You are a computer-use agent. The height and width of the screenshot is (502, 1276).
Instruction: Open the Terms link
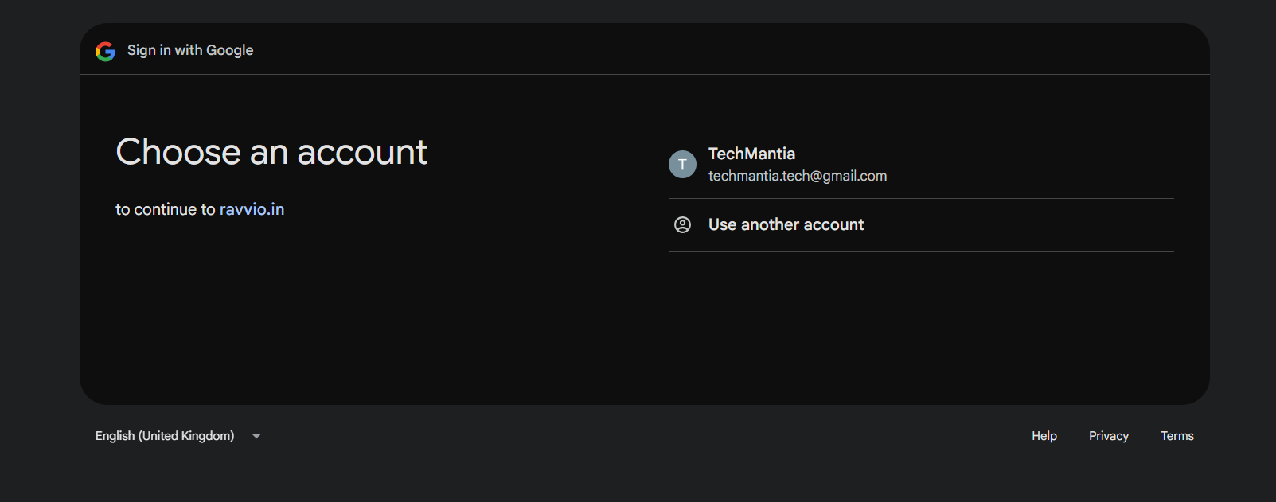[1177, 436]
